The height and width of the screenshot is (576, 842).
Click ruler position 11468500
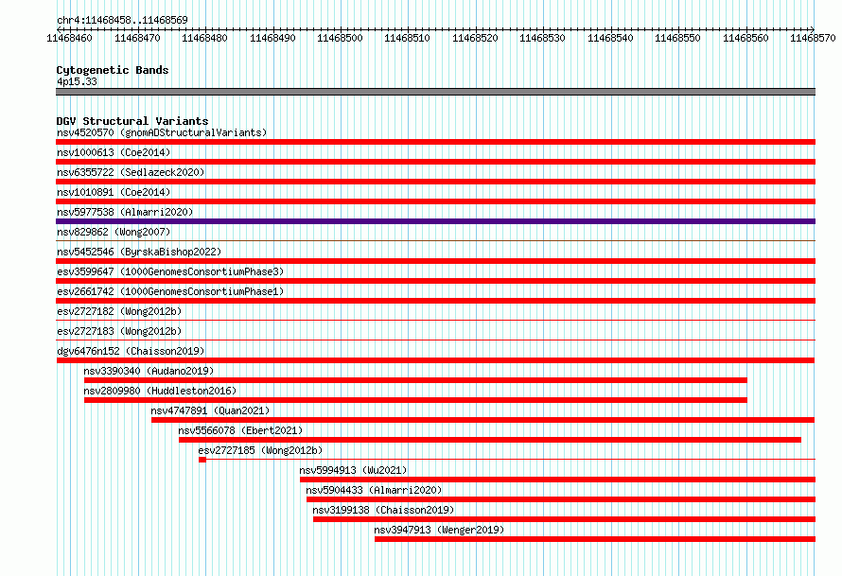point(340,38)
